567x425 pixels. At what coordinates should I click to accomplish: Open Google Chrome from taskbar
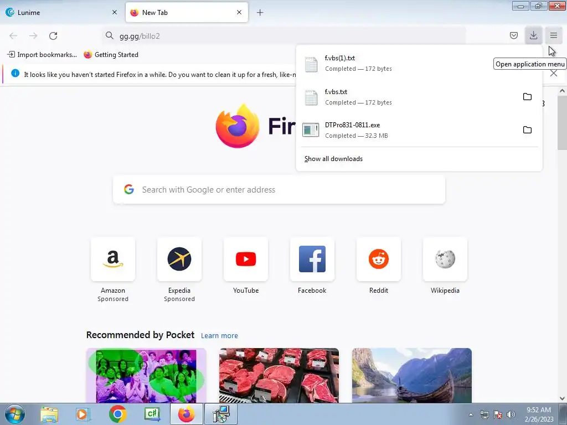117,414
